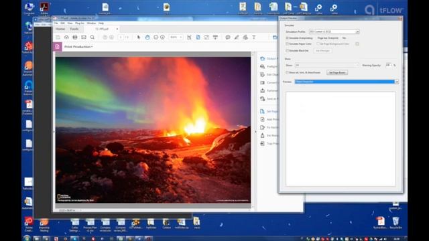The height and width of the screenshot is (241, 429).
Task: Open the View menu
Action: coord(70,23)
